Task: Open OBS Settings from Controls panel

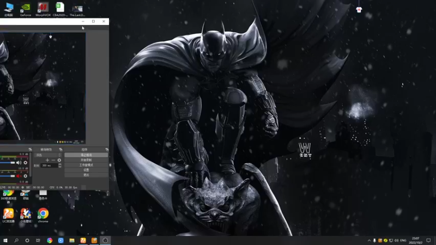Action: click(x=86, y=170)
